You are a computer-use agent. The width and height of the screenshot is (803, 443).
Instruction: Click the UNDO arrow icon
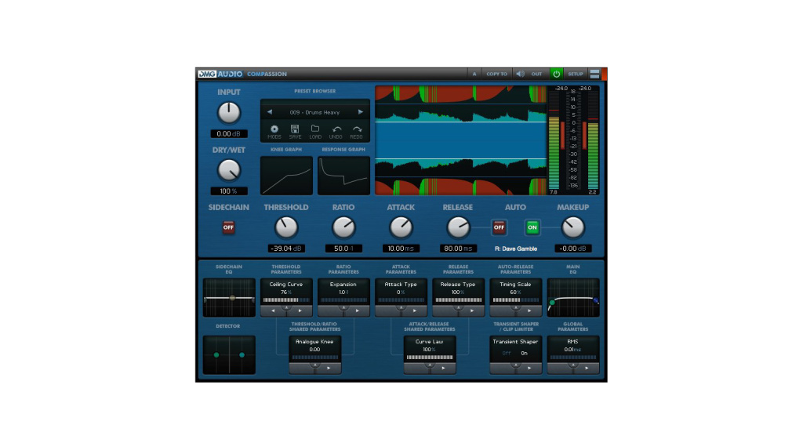click(336, 129)
